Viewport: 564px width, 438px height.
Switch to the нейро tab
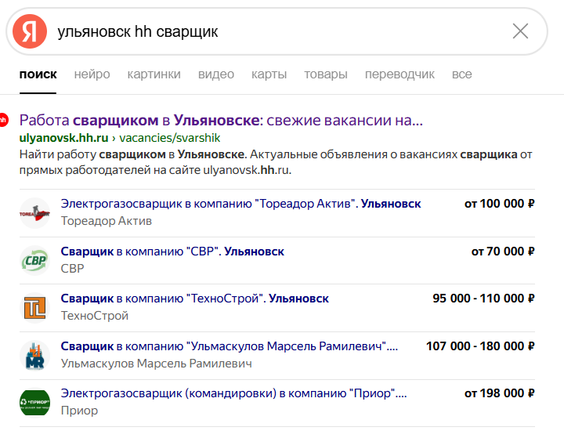92,74
